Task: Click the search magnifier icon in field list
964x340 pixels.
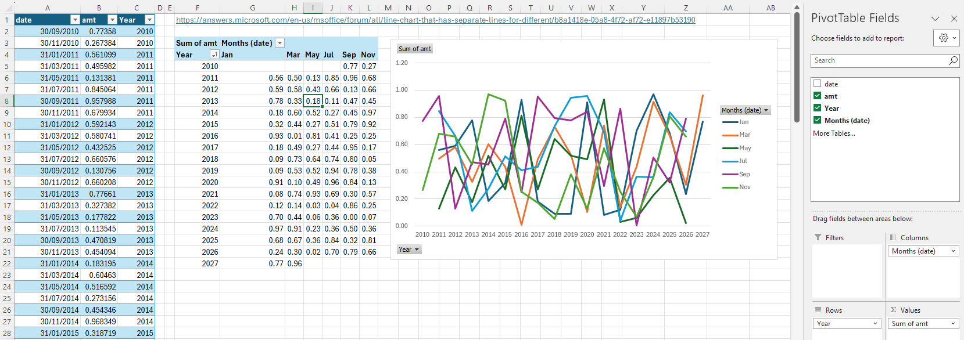Action: point(953,60)
